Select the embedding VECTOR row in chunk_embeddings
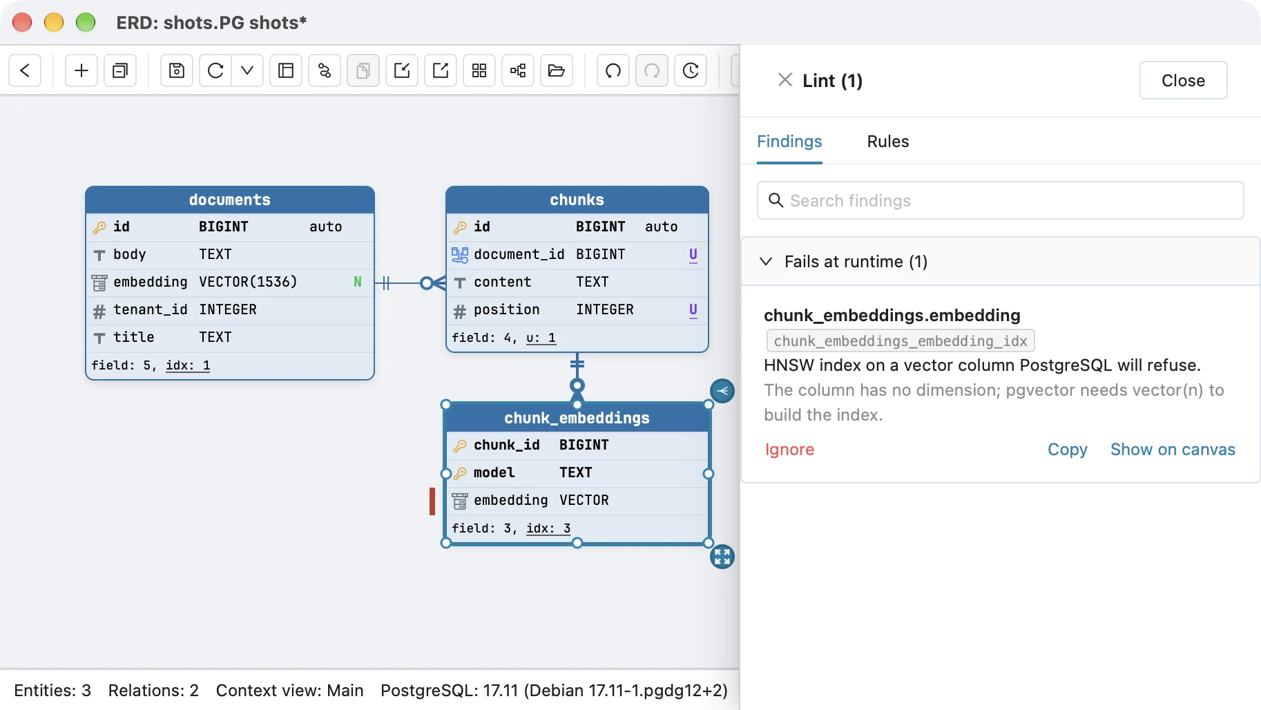 [577, 501]
